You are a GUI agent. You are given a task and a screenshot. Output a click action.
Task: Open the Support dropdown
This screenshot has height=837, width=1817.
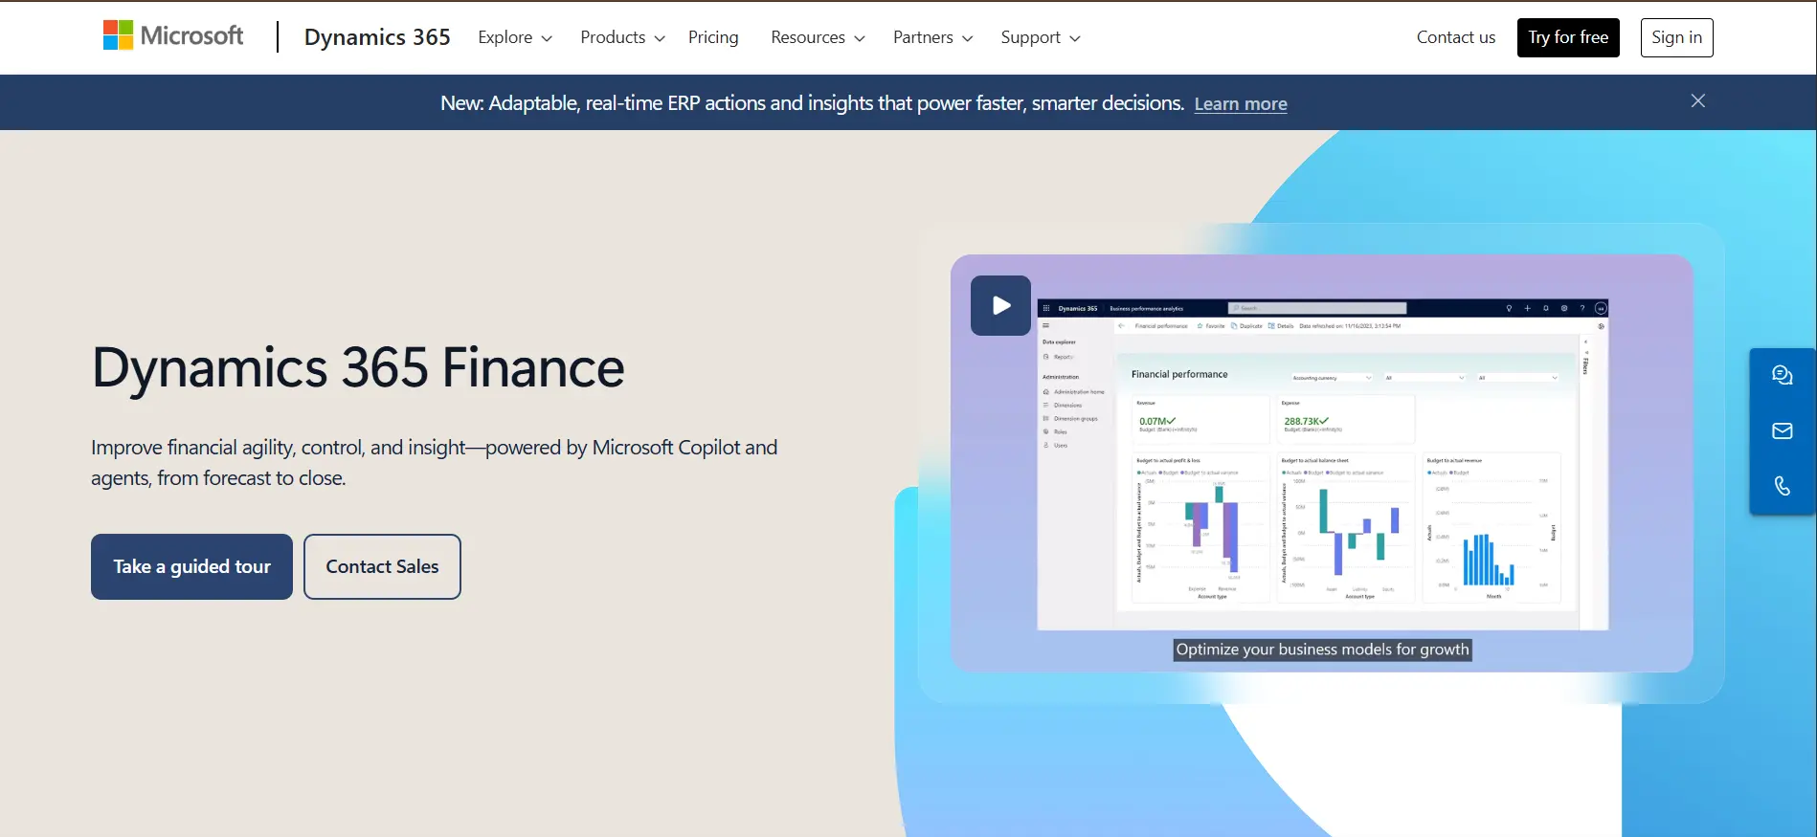click(x=1040, y=37)
